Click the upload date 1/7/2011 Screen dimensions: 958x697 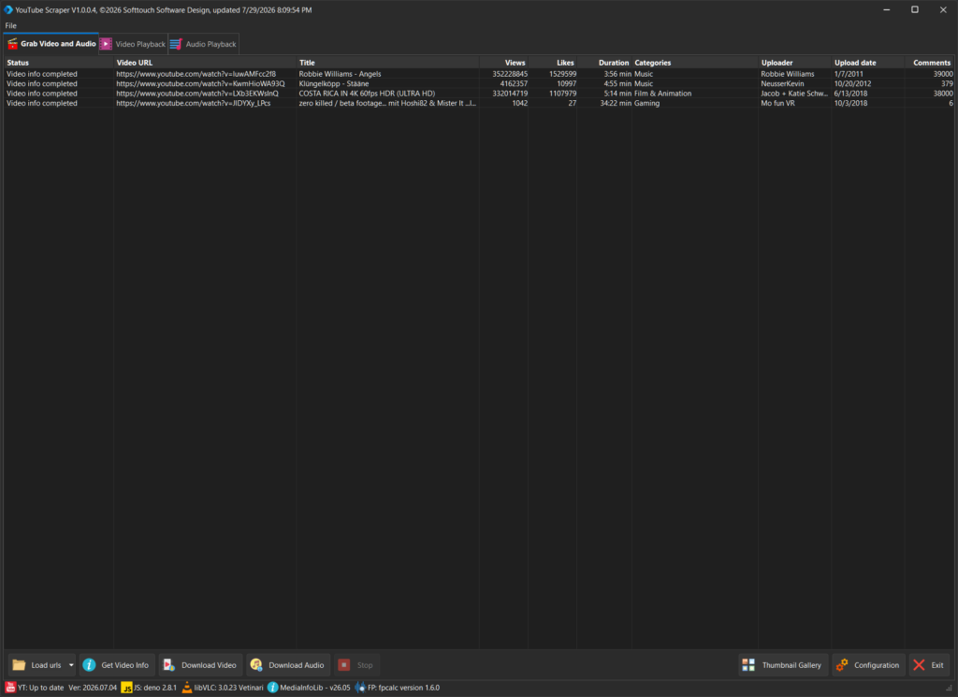(x=849, y=74)
